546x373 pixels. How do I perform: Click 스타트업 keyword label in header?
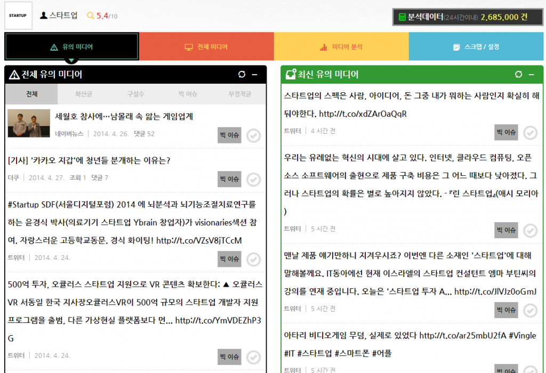coord(63,15)
